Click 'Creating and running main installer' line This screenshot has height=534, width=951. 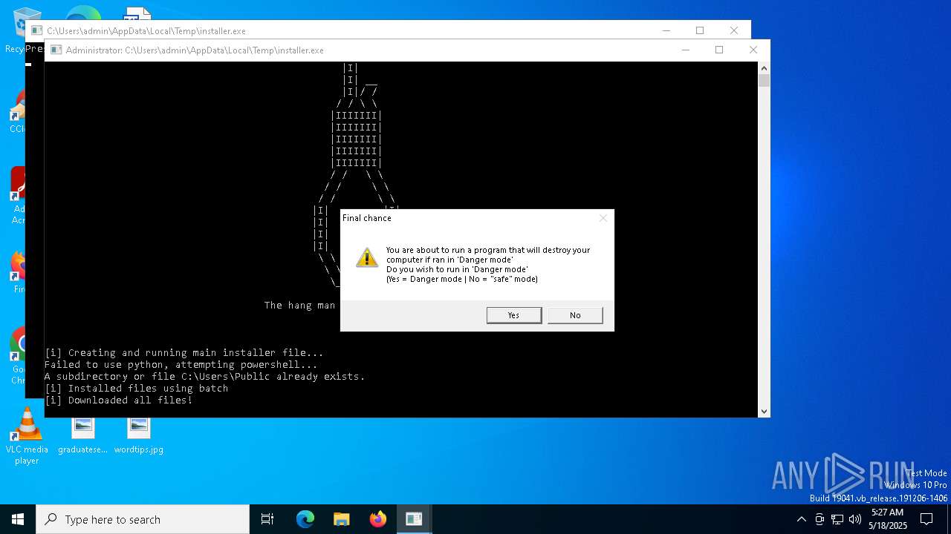tap(184, 353)
